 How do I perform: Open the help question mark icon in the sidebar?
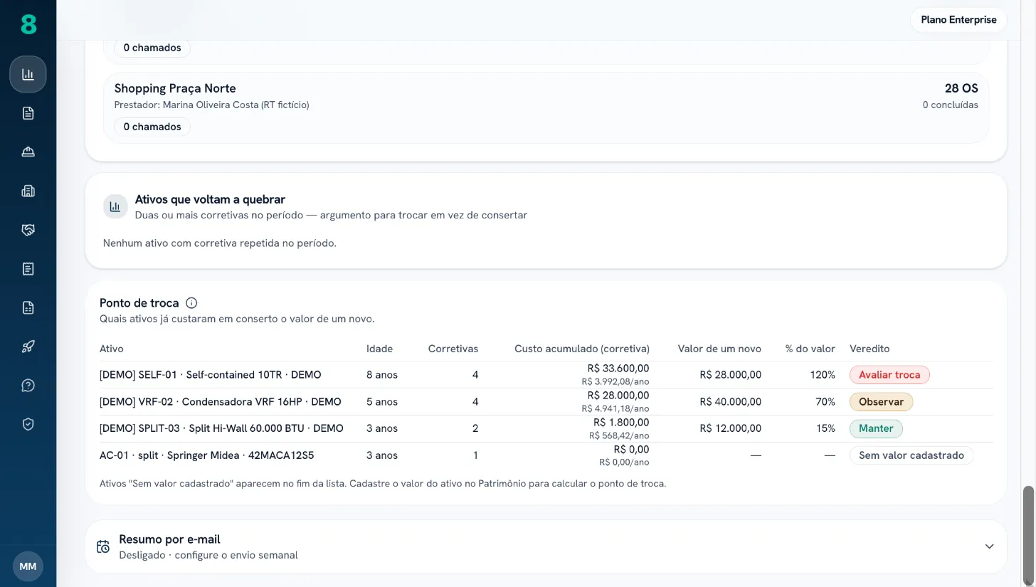28,385
